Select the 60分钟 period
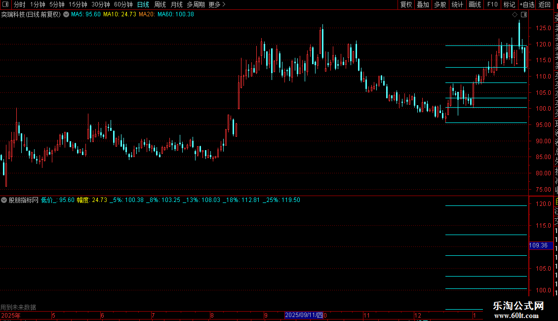 (x=123, y=4)
